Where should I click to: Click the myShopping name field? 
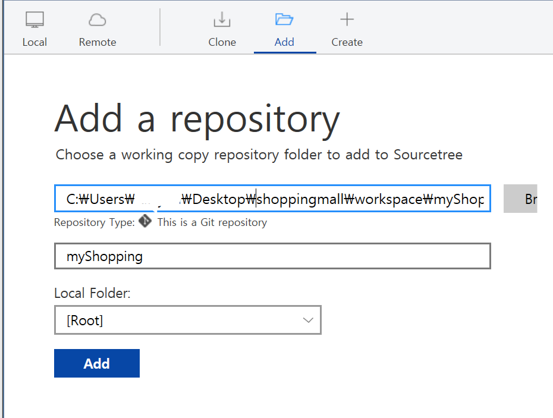point(272,256)
